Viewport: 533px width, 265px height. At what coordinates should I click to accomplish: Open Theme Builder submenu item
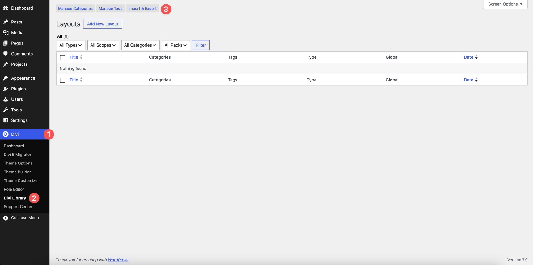17,172
